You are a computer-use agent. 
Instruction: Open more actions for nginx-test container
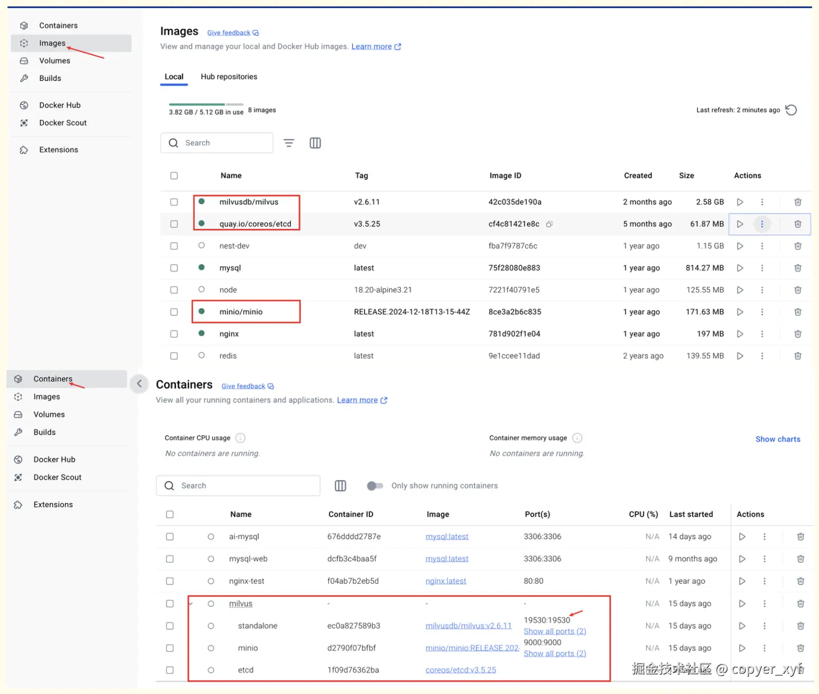tap(764, 581)
